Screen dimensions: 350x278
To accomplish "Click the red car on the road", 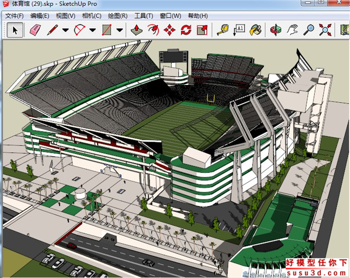I will (72, 246).
